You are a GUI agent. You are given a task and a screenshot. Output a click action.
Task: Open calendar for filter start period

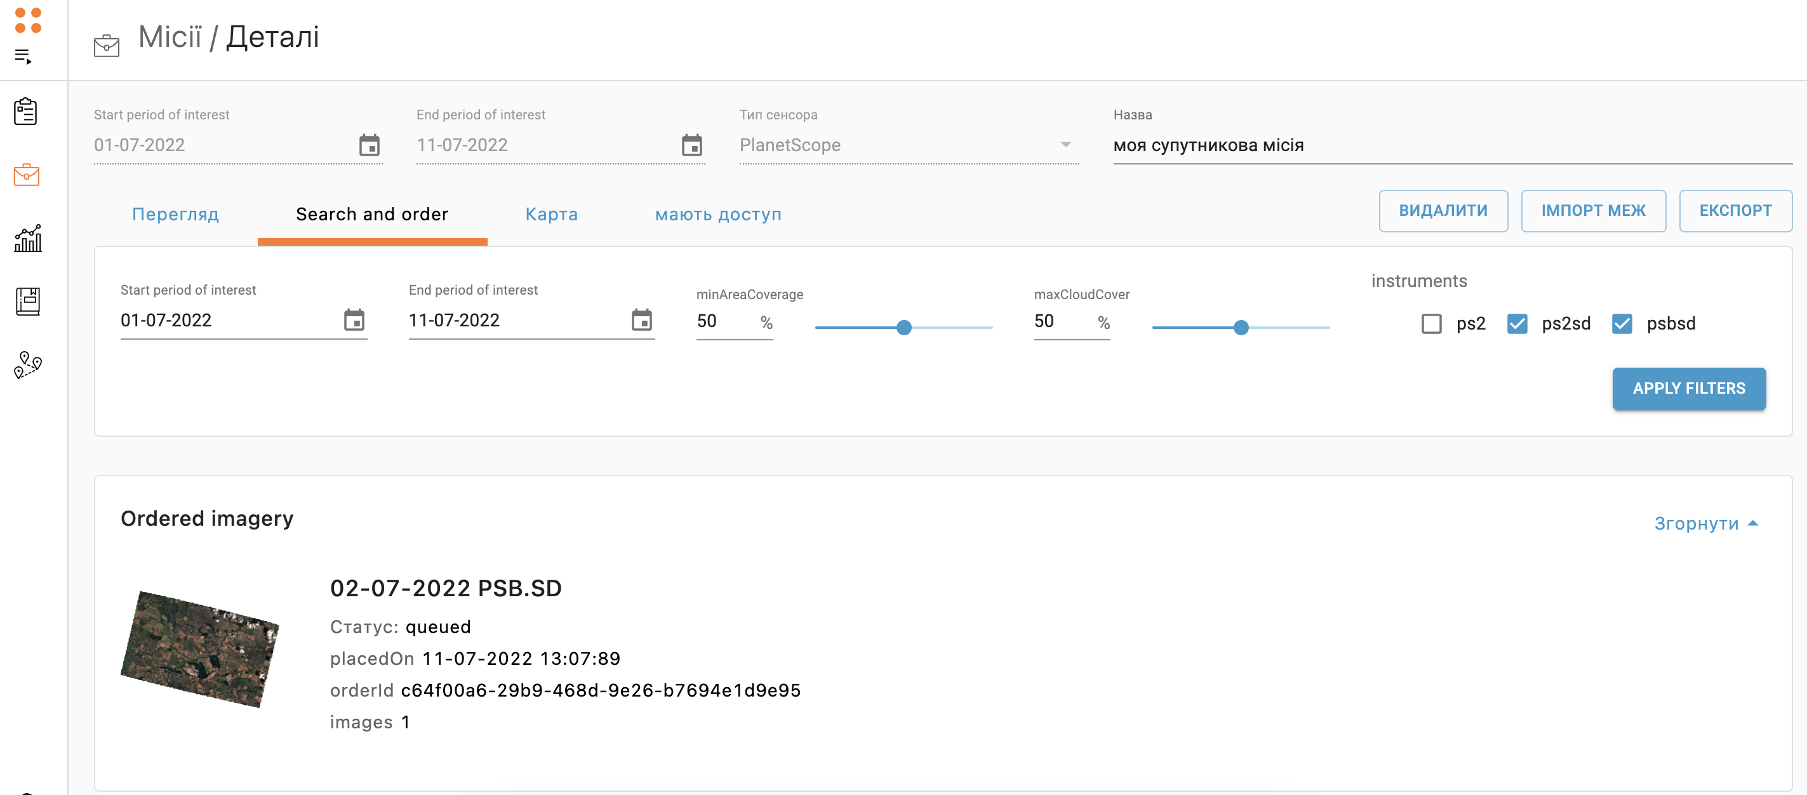click(354, 320)
